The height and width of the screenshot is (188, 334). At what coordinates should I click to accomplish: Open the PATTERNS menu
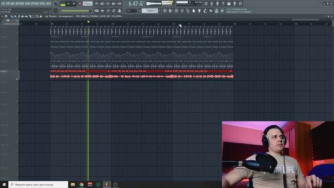pyautogui.click(x=20, y=4)
